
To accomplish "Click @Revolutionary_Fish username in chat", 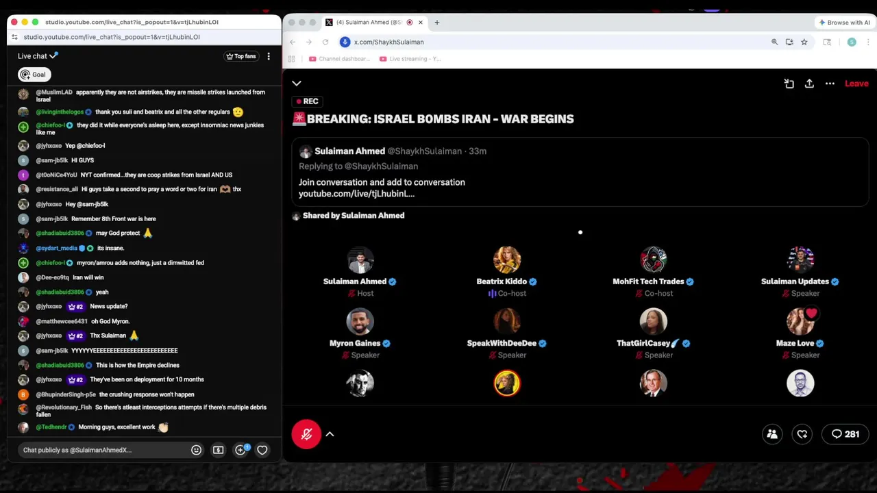I will (x=64, y=407).
